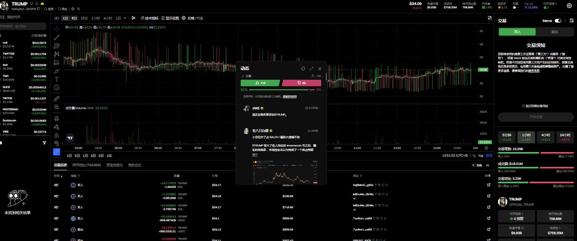Screen dimensions: 577x241
Task: Open the 显示设置 display settings
Action: click(169, 18)
